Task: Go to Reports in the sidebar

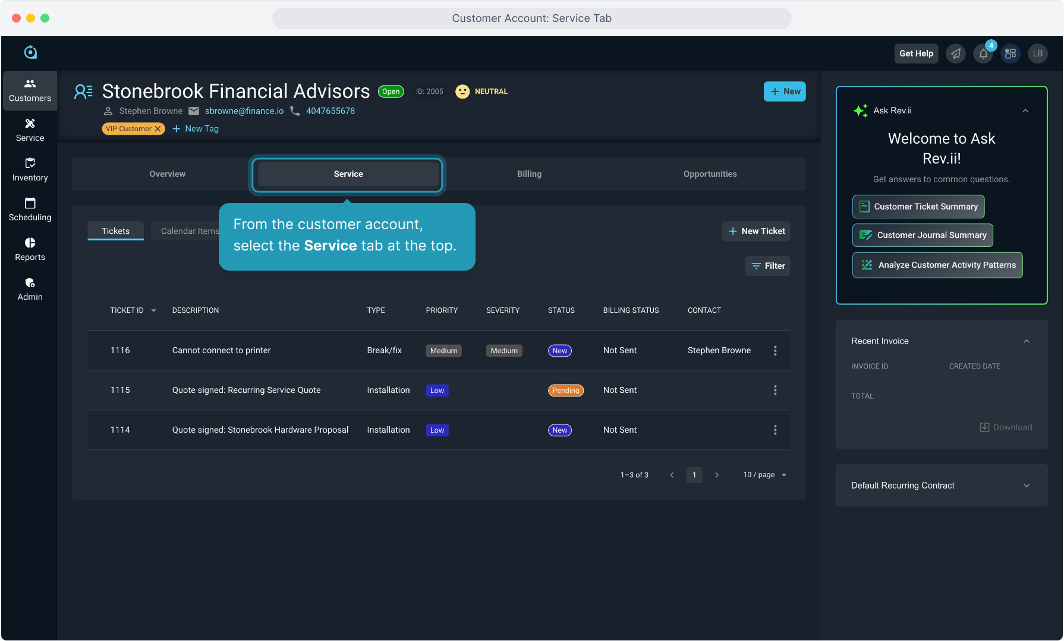Action: 30,249
